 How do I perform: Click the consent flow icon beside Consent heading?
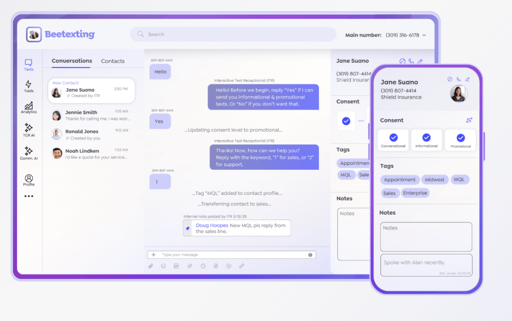coord(469,120)
